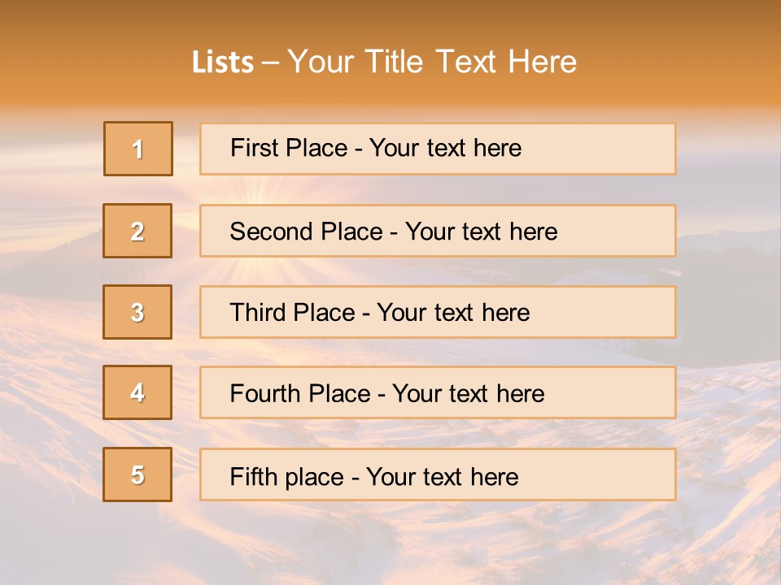Click the Fourth Place text bar
This screenshot has width=781, height=585.
coord(438,392)
